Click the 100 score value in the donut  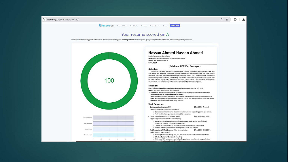point(109,80)
